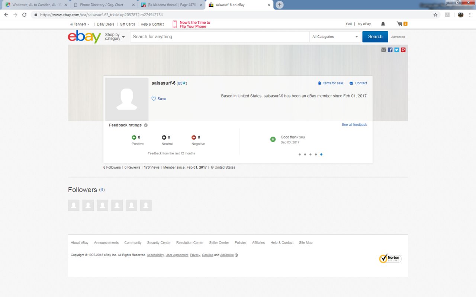This screenshot has height=297, width=476.
Task: Open Help & Contact in top bar
Action: tap(152, 24)
